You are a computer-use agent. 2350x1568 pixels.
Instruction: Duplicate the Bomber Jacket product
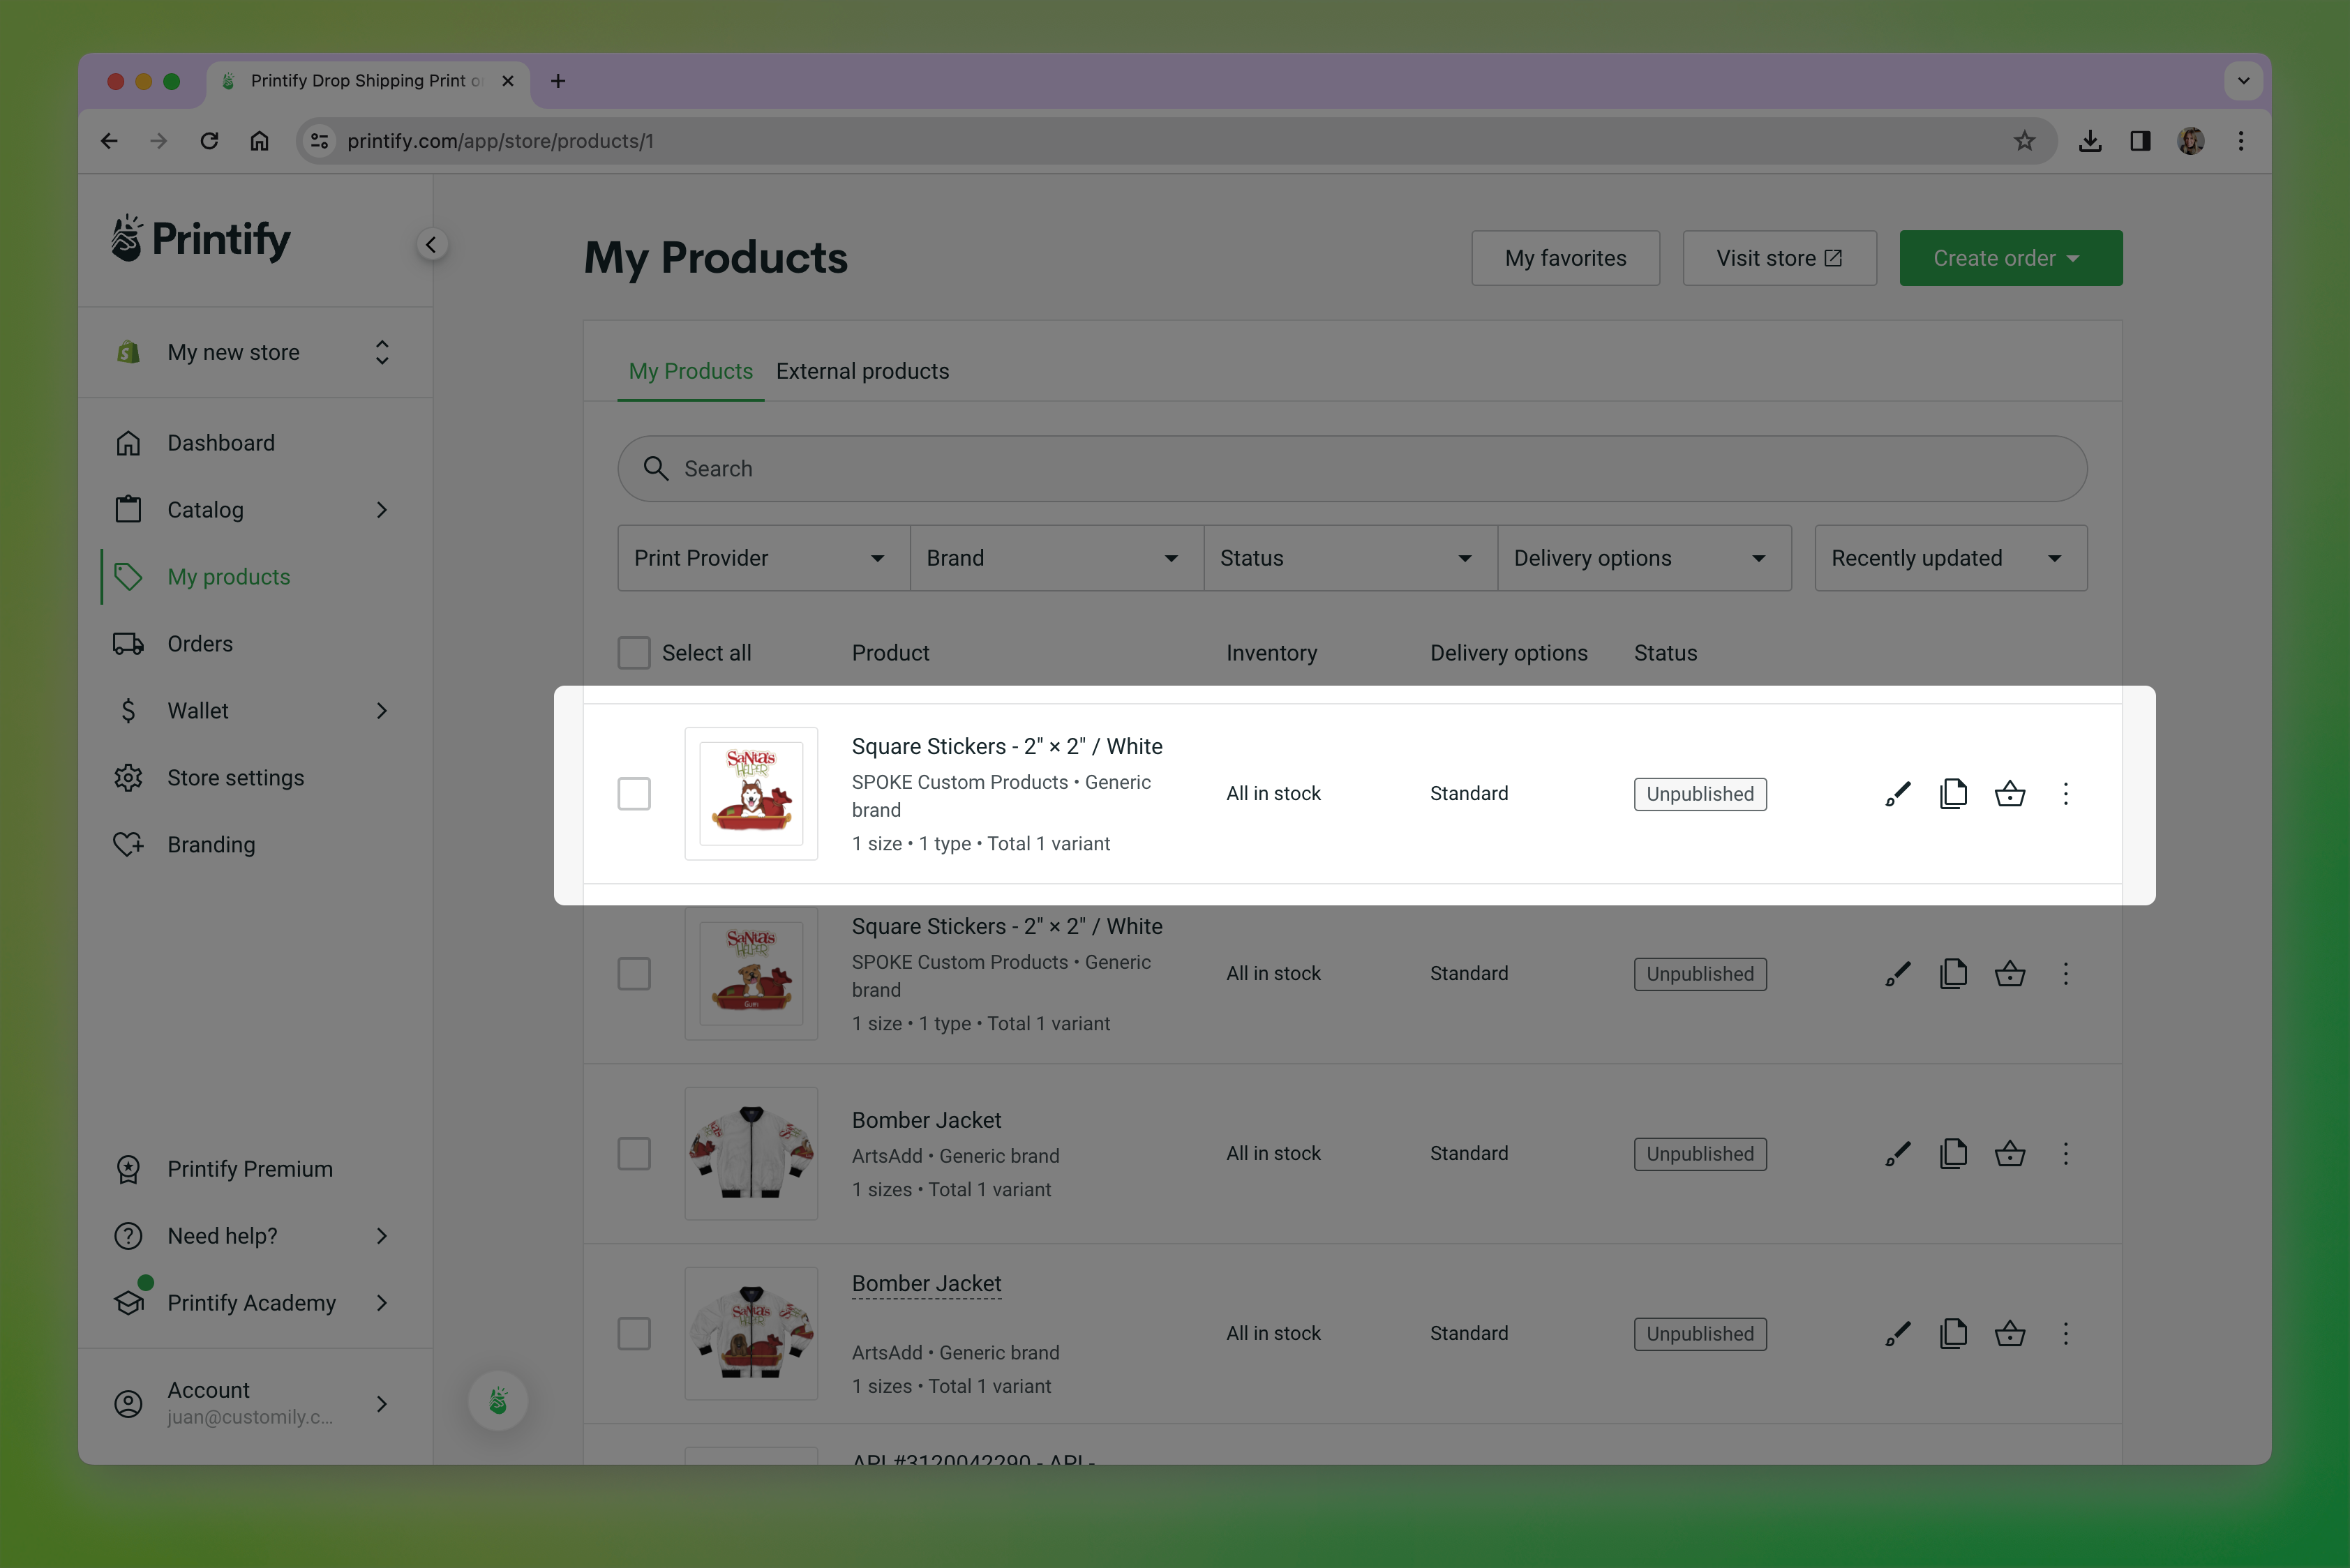point(1954,1153)
